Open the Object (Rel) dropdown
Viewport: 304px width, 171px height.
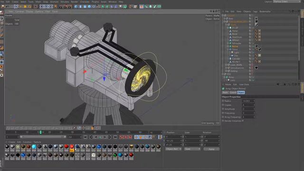173,149
